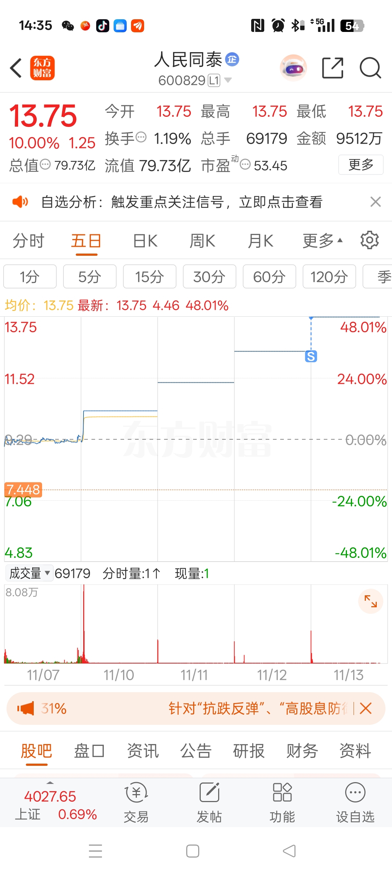392x875 pixels.
Task: Open the 更多 chart types dropdown
Action: pos(322,241)
